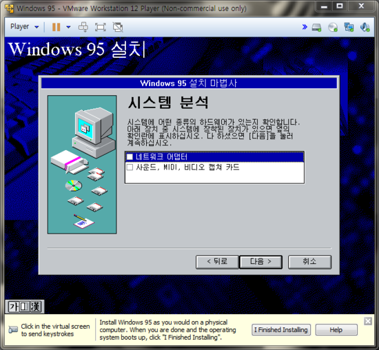
Task: Open the sound card device icon
Action: pyautogui.click(x=365, y=27)
